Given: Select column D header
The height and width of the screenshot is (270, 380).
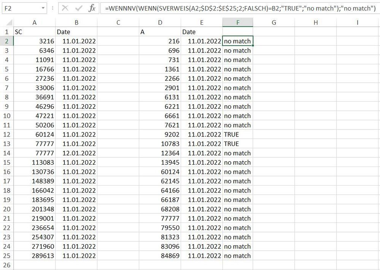Looking at the screenshot, I should (x=160, y=22).
